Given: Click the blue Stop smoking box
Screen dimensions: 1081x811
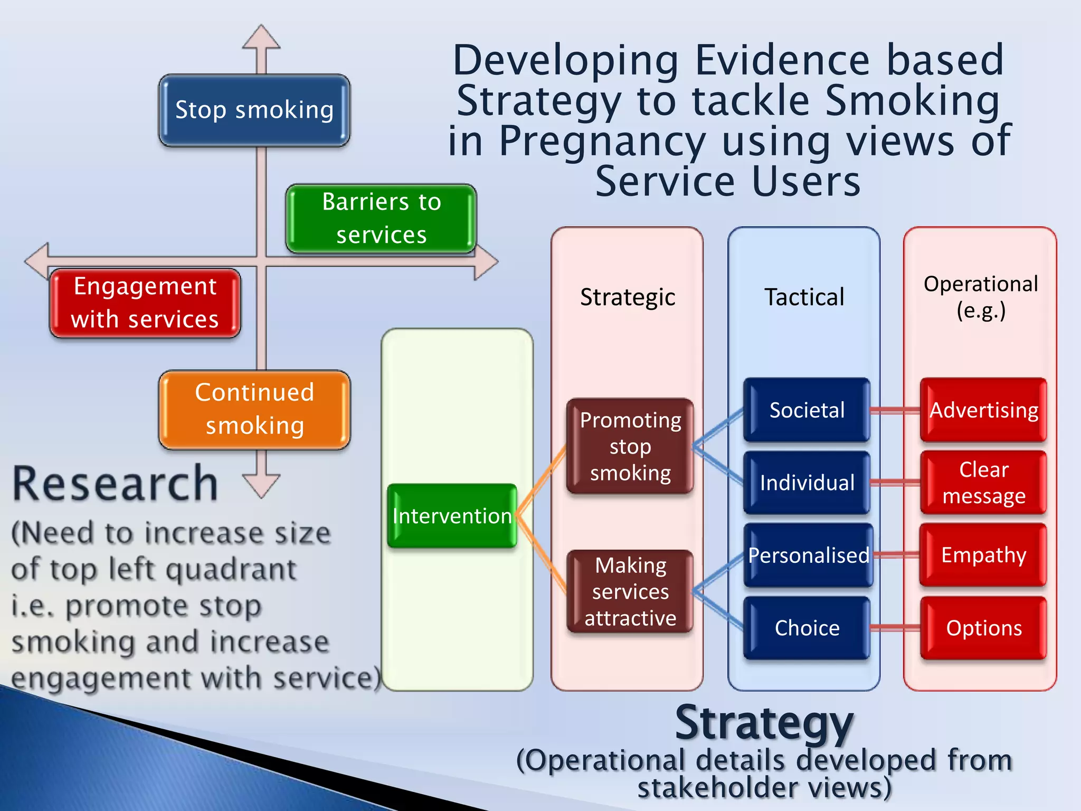Looking at the screenshot, I should (x=254, y=110).
